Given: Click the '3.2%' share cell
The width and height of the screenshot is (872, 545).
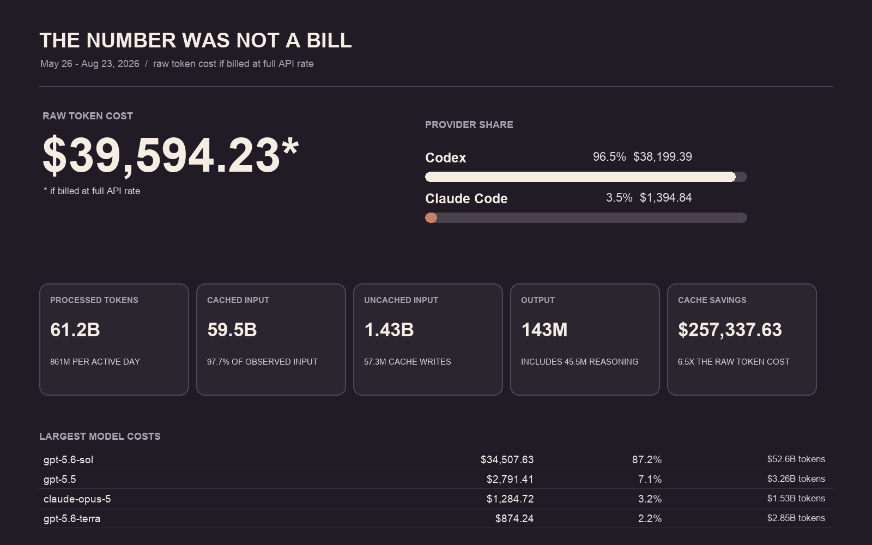Looking at the screenshot, I should (x=650, y=499).
